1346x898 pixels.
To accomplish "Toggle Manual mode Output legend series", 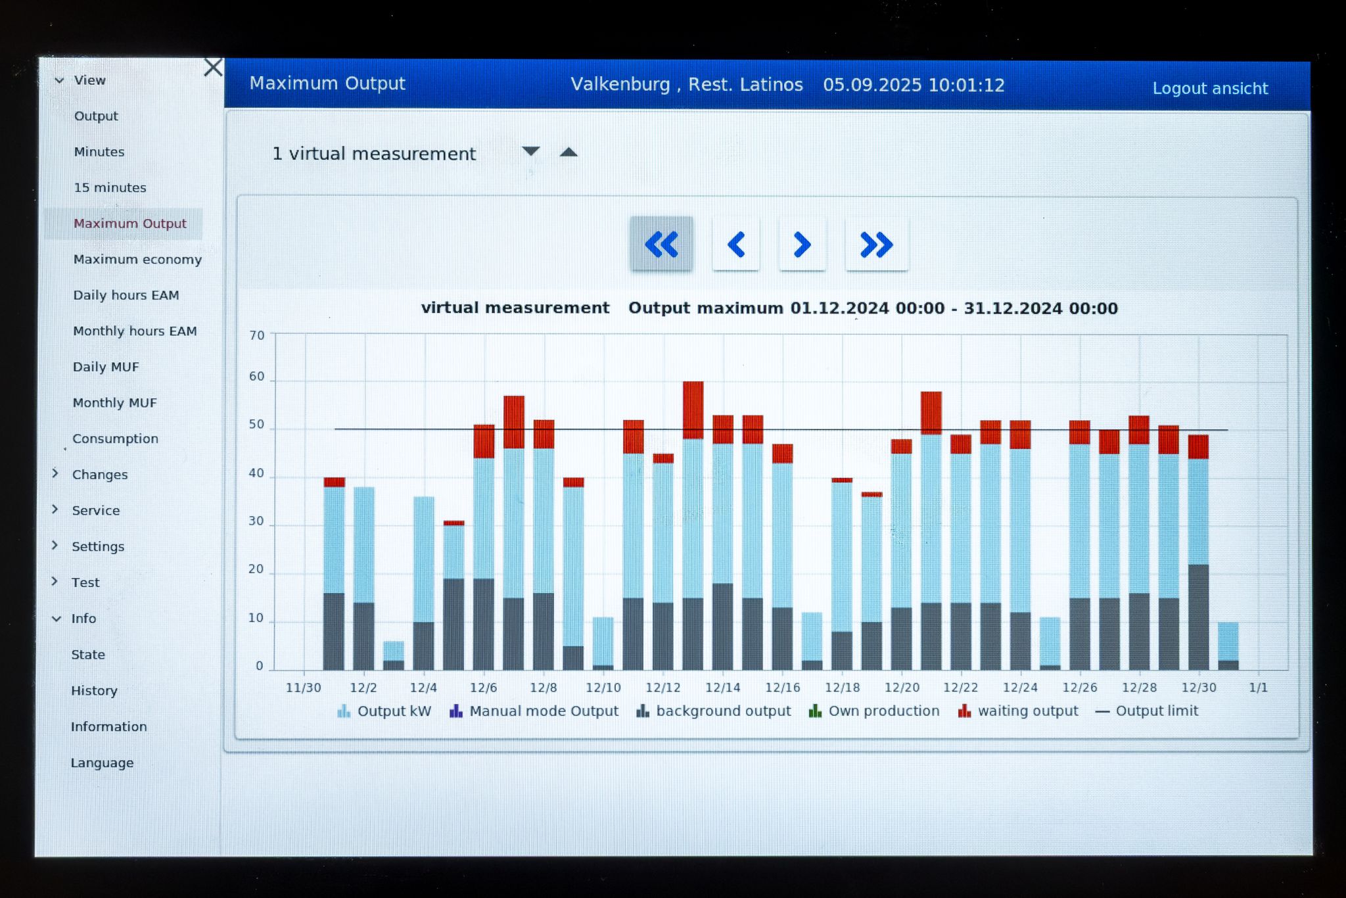I will (x=534, y=711).
